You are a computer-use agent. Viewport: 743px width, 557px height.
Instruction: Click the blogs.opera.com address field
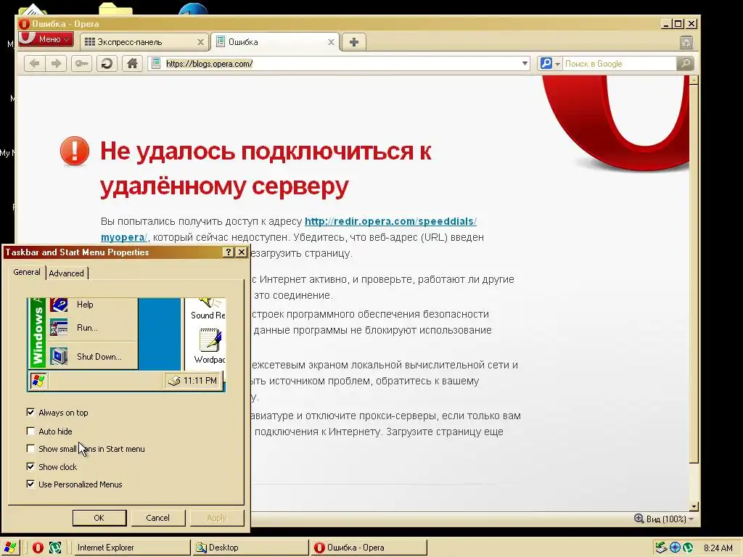(340, 64)
